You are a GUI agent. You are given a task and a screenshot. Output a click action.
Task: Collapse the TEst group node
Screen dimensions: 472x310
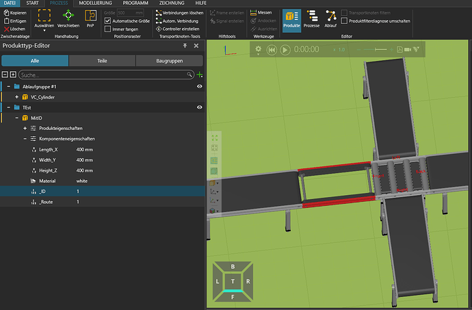8,107
